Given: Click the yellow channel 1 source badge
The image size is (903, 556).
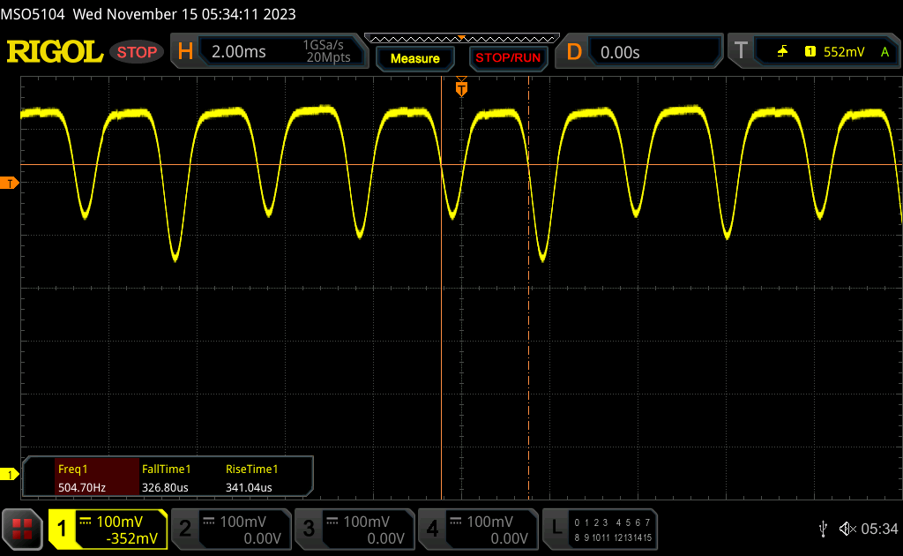Looking at the screenshot, I should pos(810,52).
